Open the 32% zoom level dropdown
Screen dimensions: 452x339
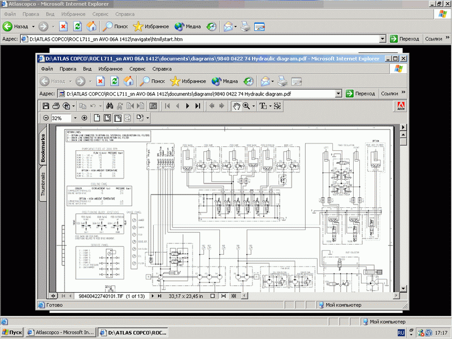coord(75,118)
